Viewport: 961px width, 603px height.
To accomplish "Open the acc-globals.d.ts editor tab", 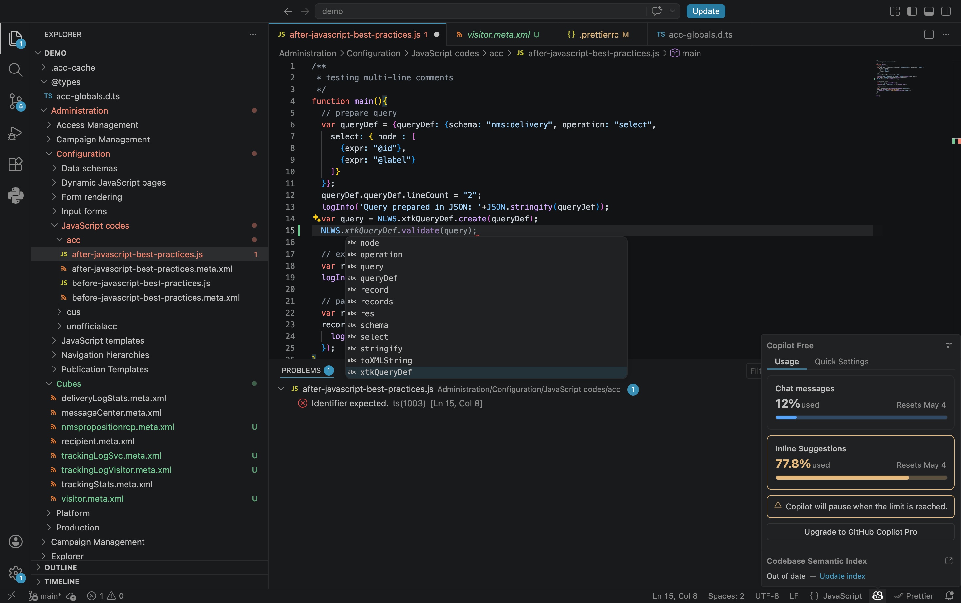I will pyautogui.click(x=699, y=34).
